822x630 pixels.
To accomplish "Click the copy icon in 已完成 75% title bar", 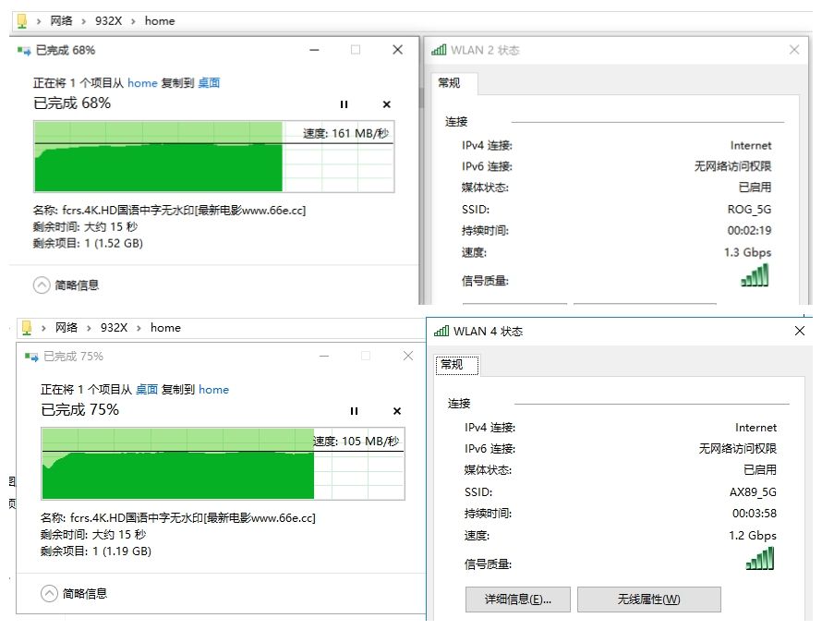I will pyautogui.click(x=31, y=357).
